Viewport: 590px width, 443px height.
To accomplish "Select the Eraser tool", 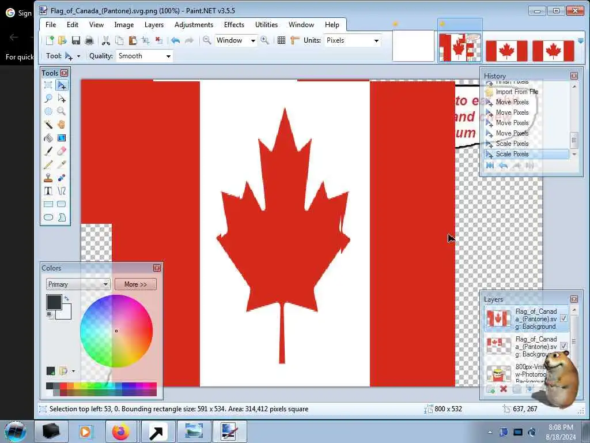I will point(62,151).
